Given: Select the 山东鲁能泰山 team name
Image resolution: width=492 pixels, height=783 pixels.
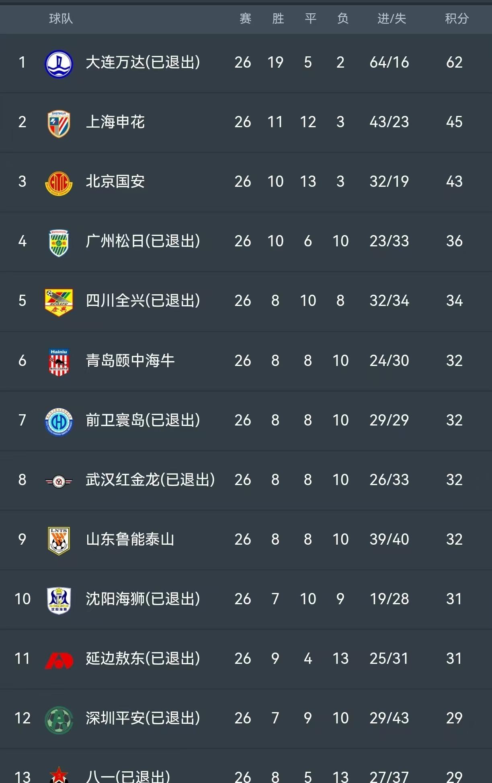Looking at the screenshot, I should (130, 539).
